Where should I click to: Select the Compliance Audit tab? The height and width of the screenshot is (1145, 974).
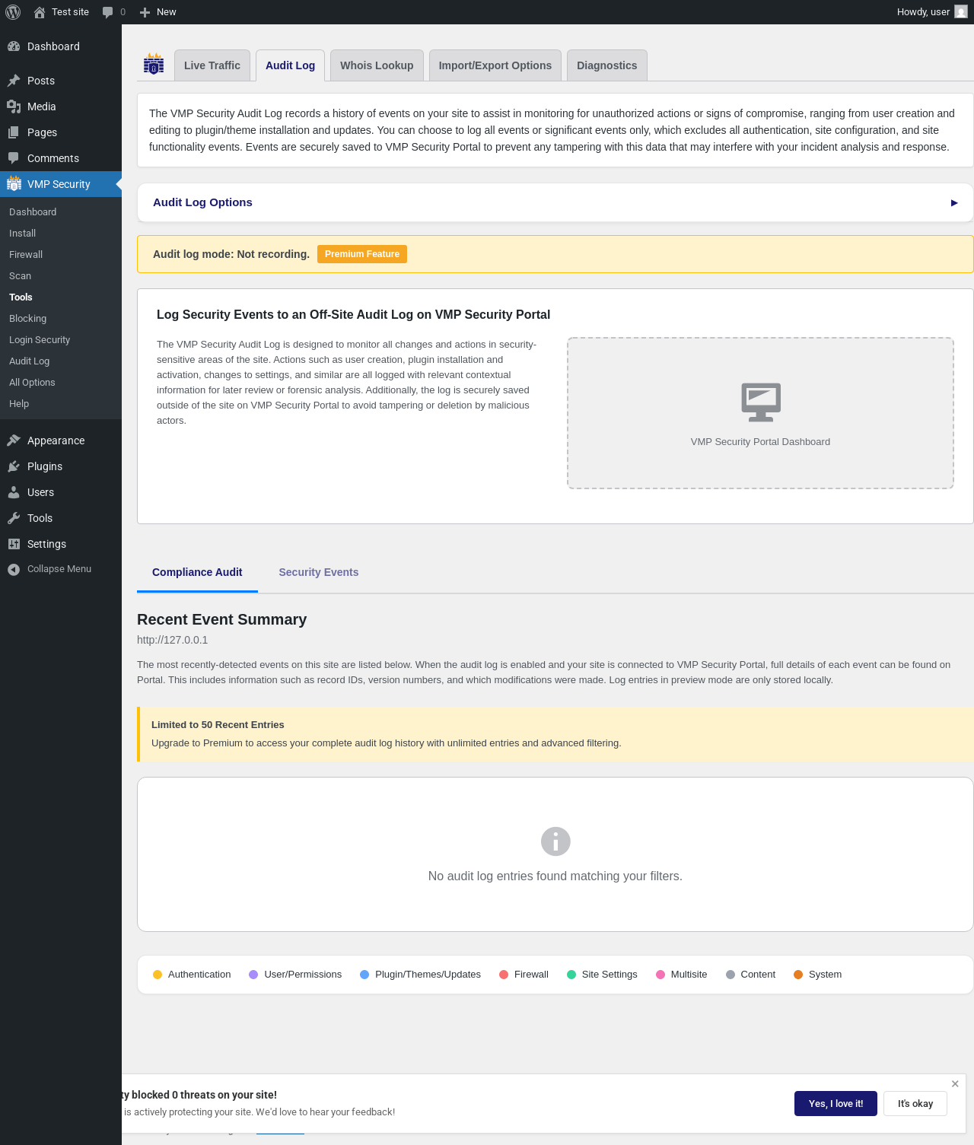pos(197,572)
